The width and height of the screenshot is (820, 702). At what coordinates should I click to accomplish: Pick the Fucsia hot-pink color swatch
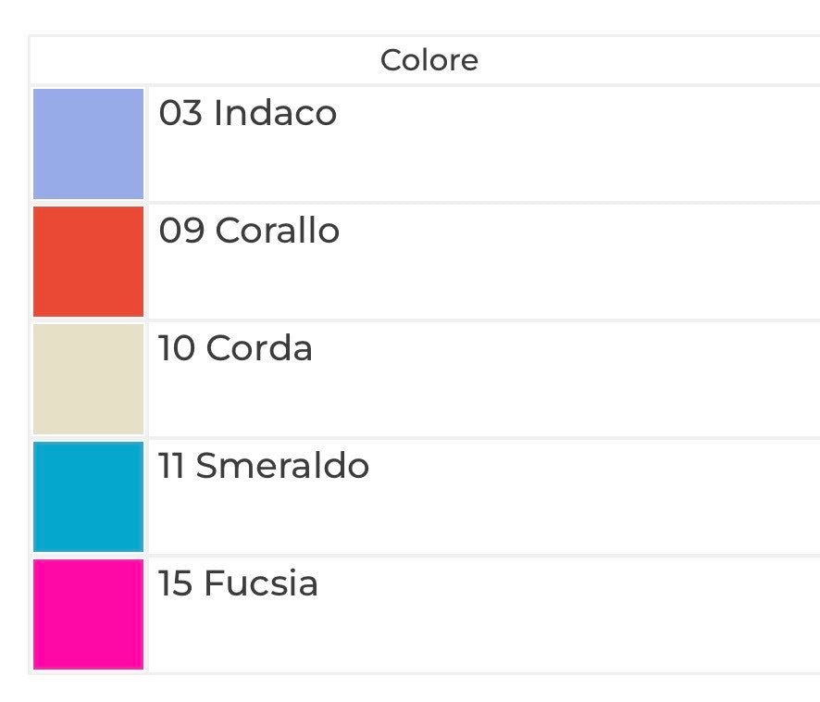click(x=89, y=614)
